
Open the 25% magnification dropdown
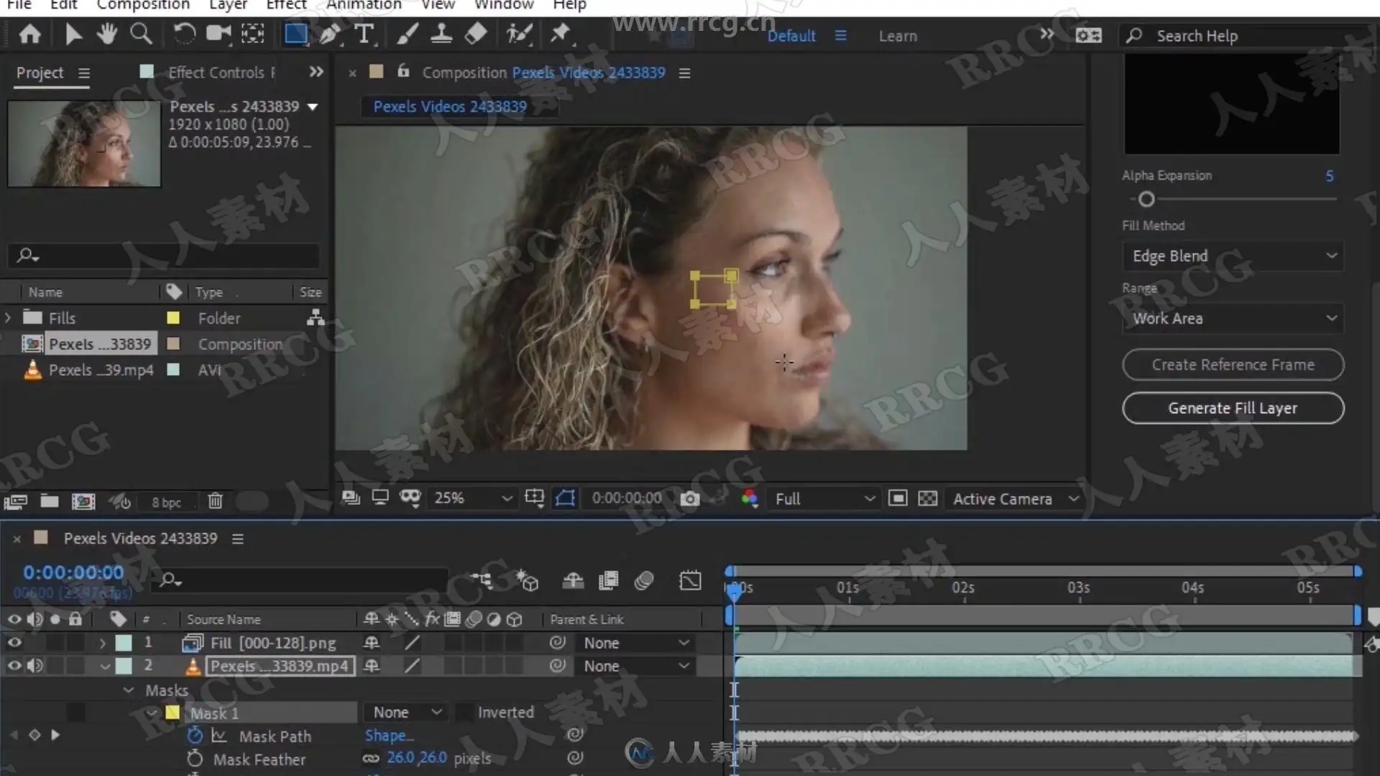(472, 498)
